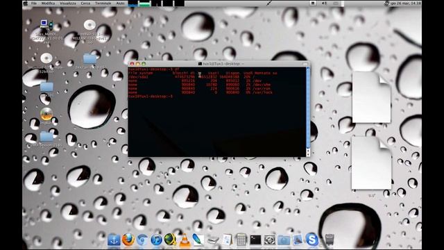The width and height of the screenshot is (444, 250).
Task: Open Firefox from the dock
Action: tap(128, 240)
